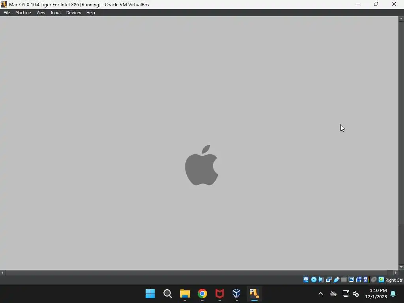
Task: Open the Windows Start menu
Action: 150,294
